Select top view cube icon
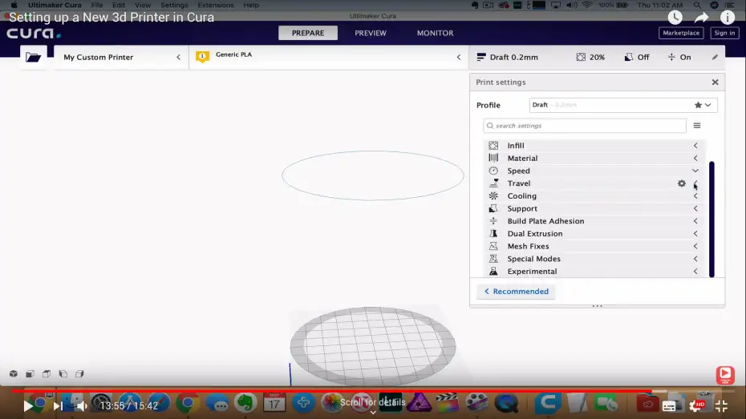This screenshot has width=746, height=419. pyautogui.click(x=47, y=374)
